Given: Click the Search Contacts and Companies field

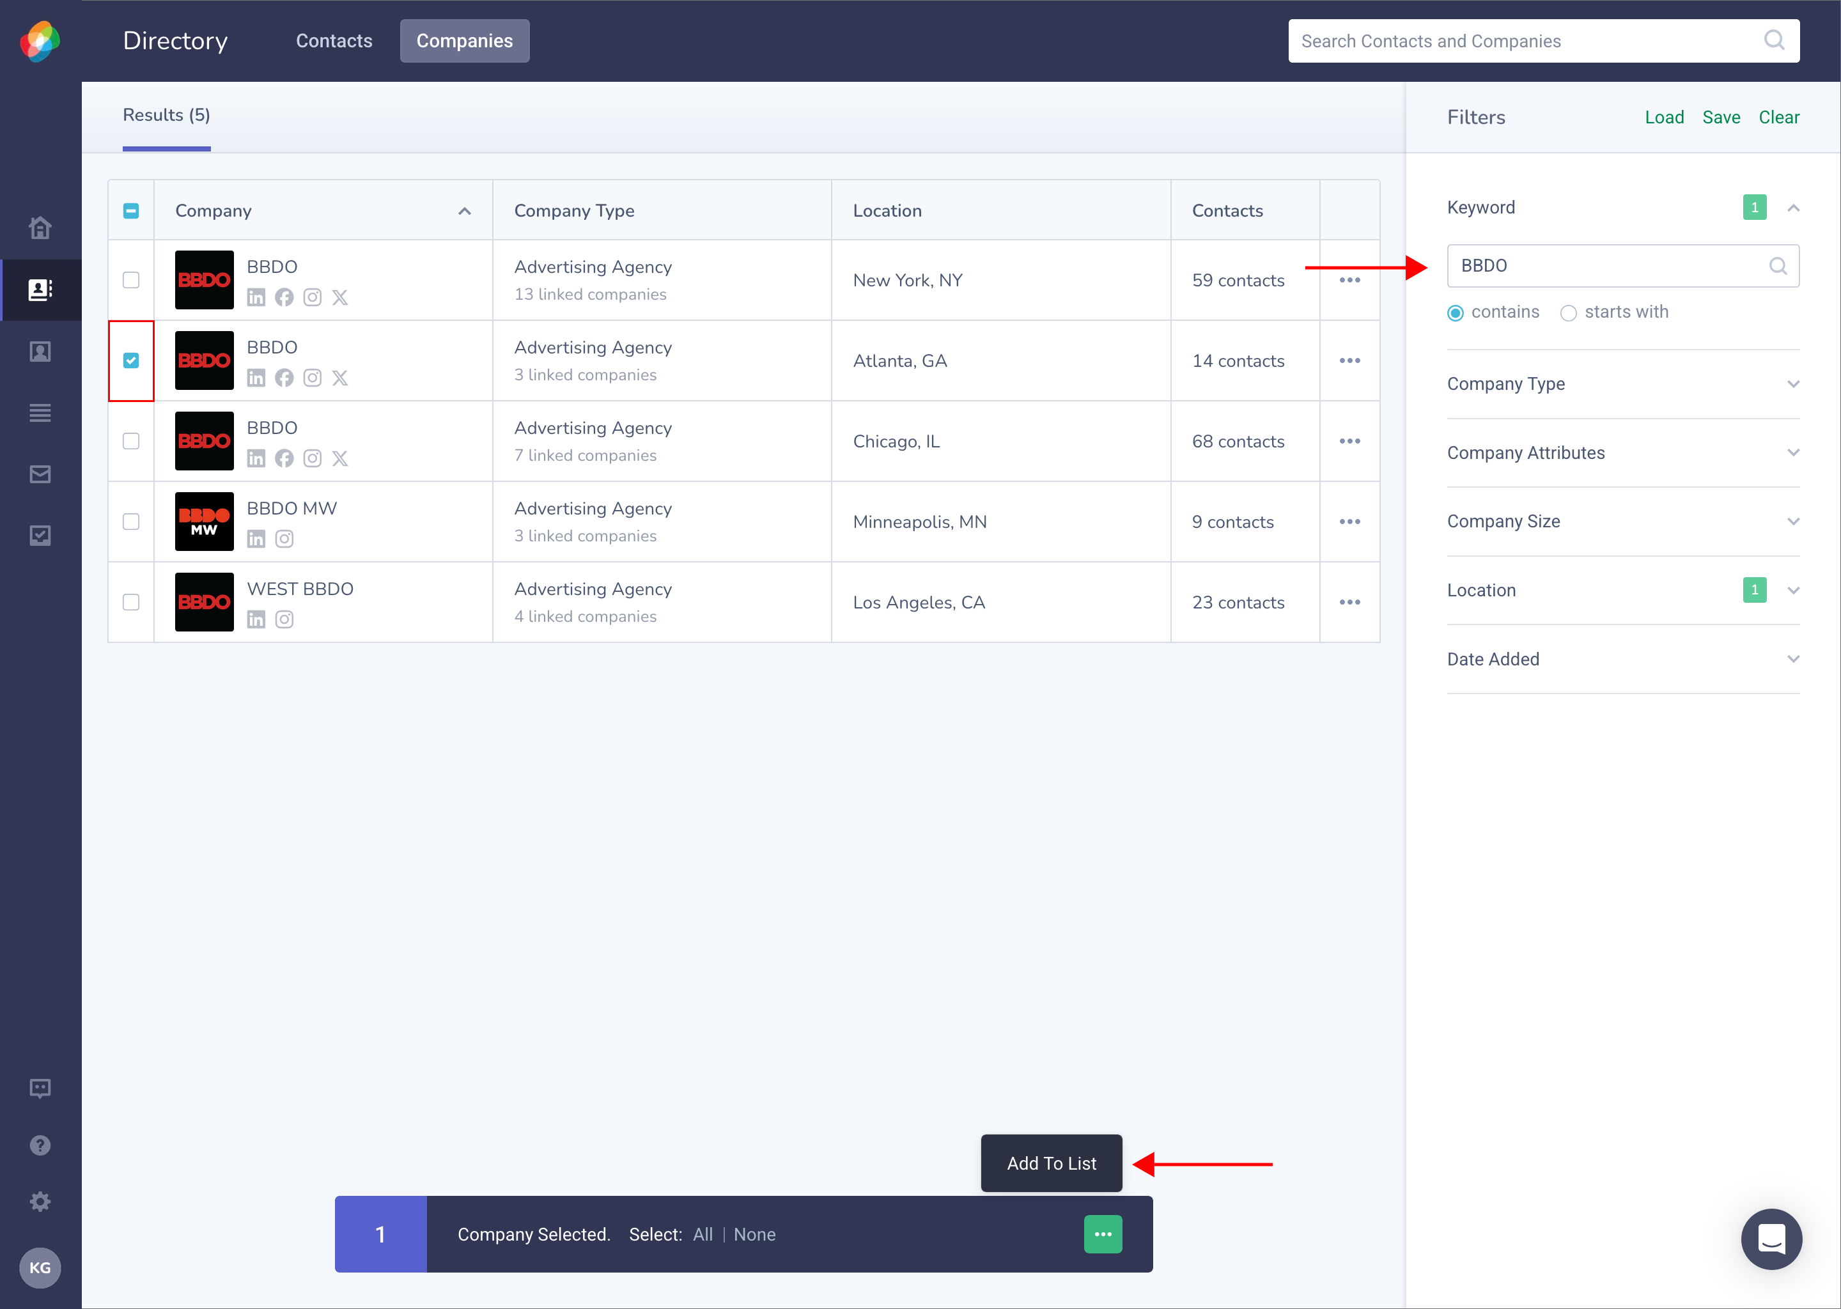Looking at the screenshot, I should (1544, 41).
